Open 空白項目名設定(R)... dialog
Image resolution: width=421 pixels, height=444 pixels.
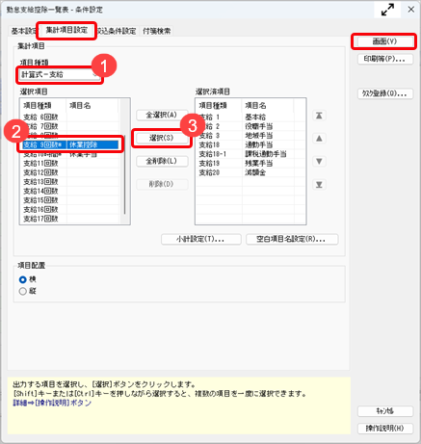point(292,239)
